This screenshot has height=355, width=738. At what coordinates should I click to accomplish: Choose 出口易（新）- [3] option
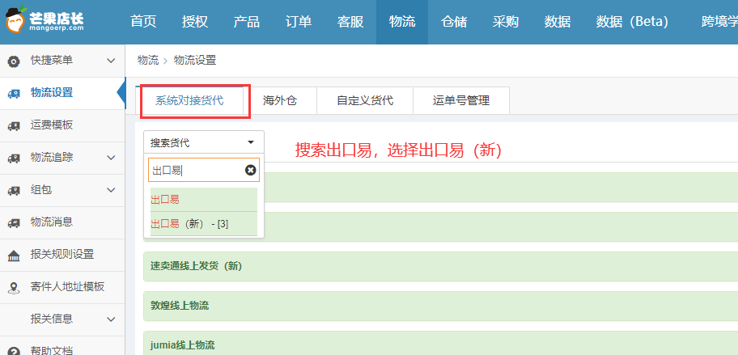click(x=204, y=224)
